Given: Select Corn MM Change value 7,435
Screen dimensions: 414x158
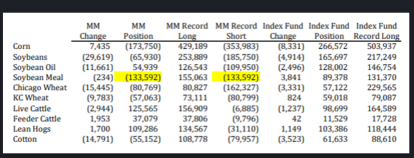Looking at the screenshot, I should coord(100,47).
